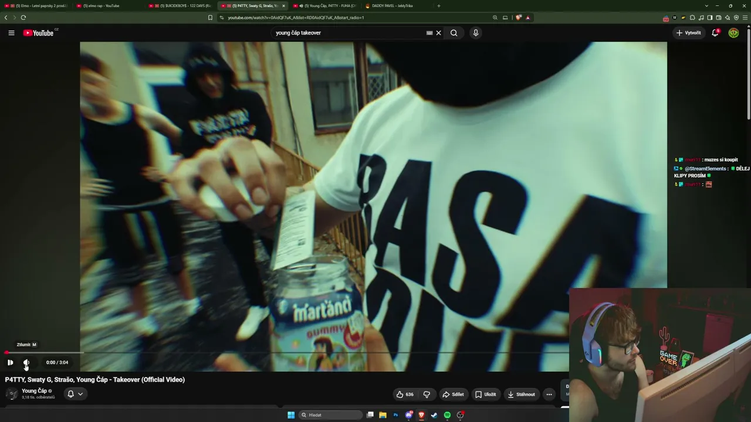
Task: Click the YouTube URL in address bar
Action: pyautogui.click(x=296, y=18)
